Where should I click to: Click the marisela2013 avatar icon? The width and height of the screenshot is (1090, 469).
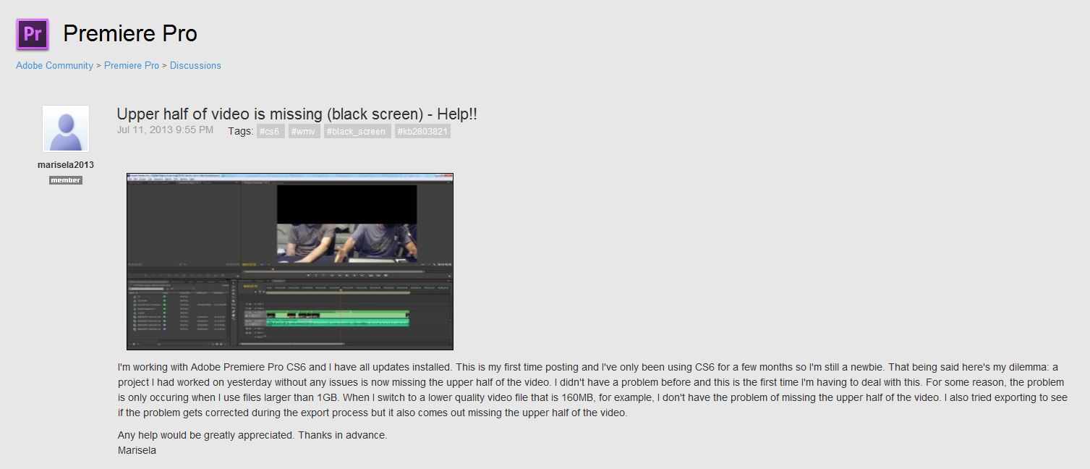click(x=66, y=129)
